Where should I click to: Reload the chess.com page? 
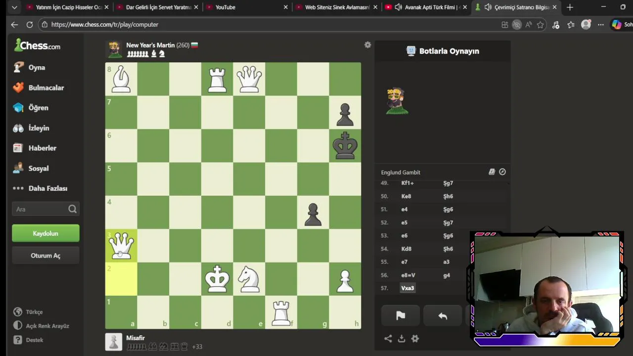30,24
